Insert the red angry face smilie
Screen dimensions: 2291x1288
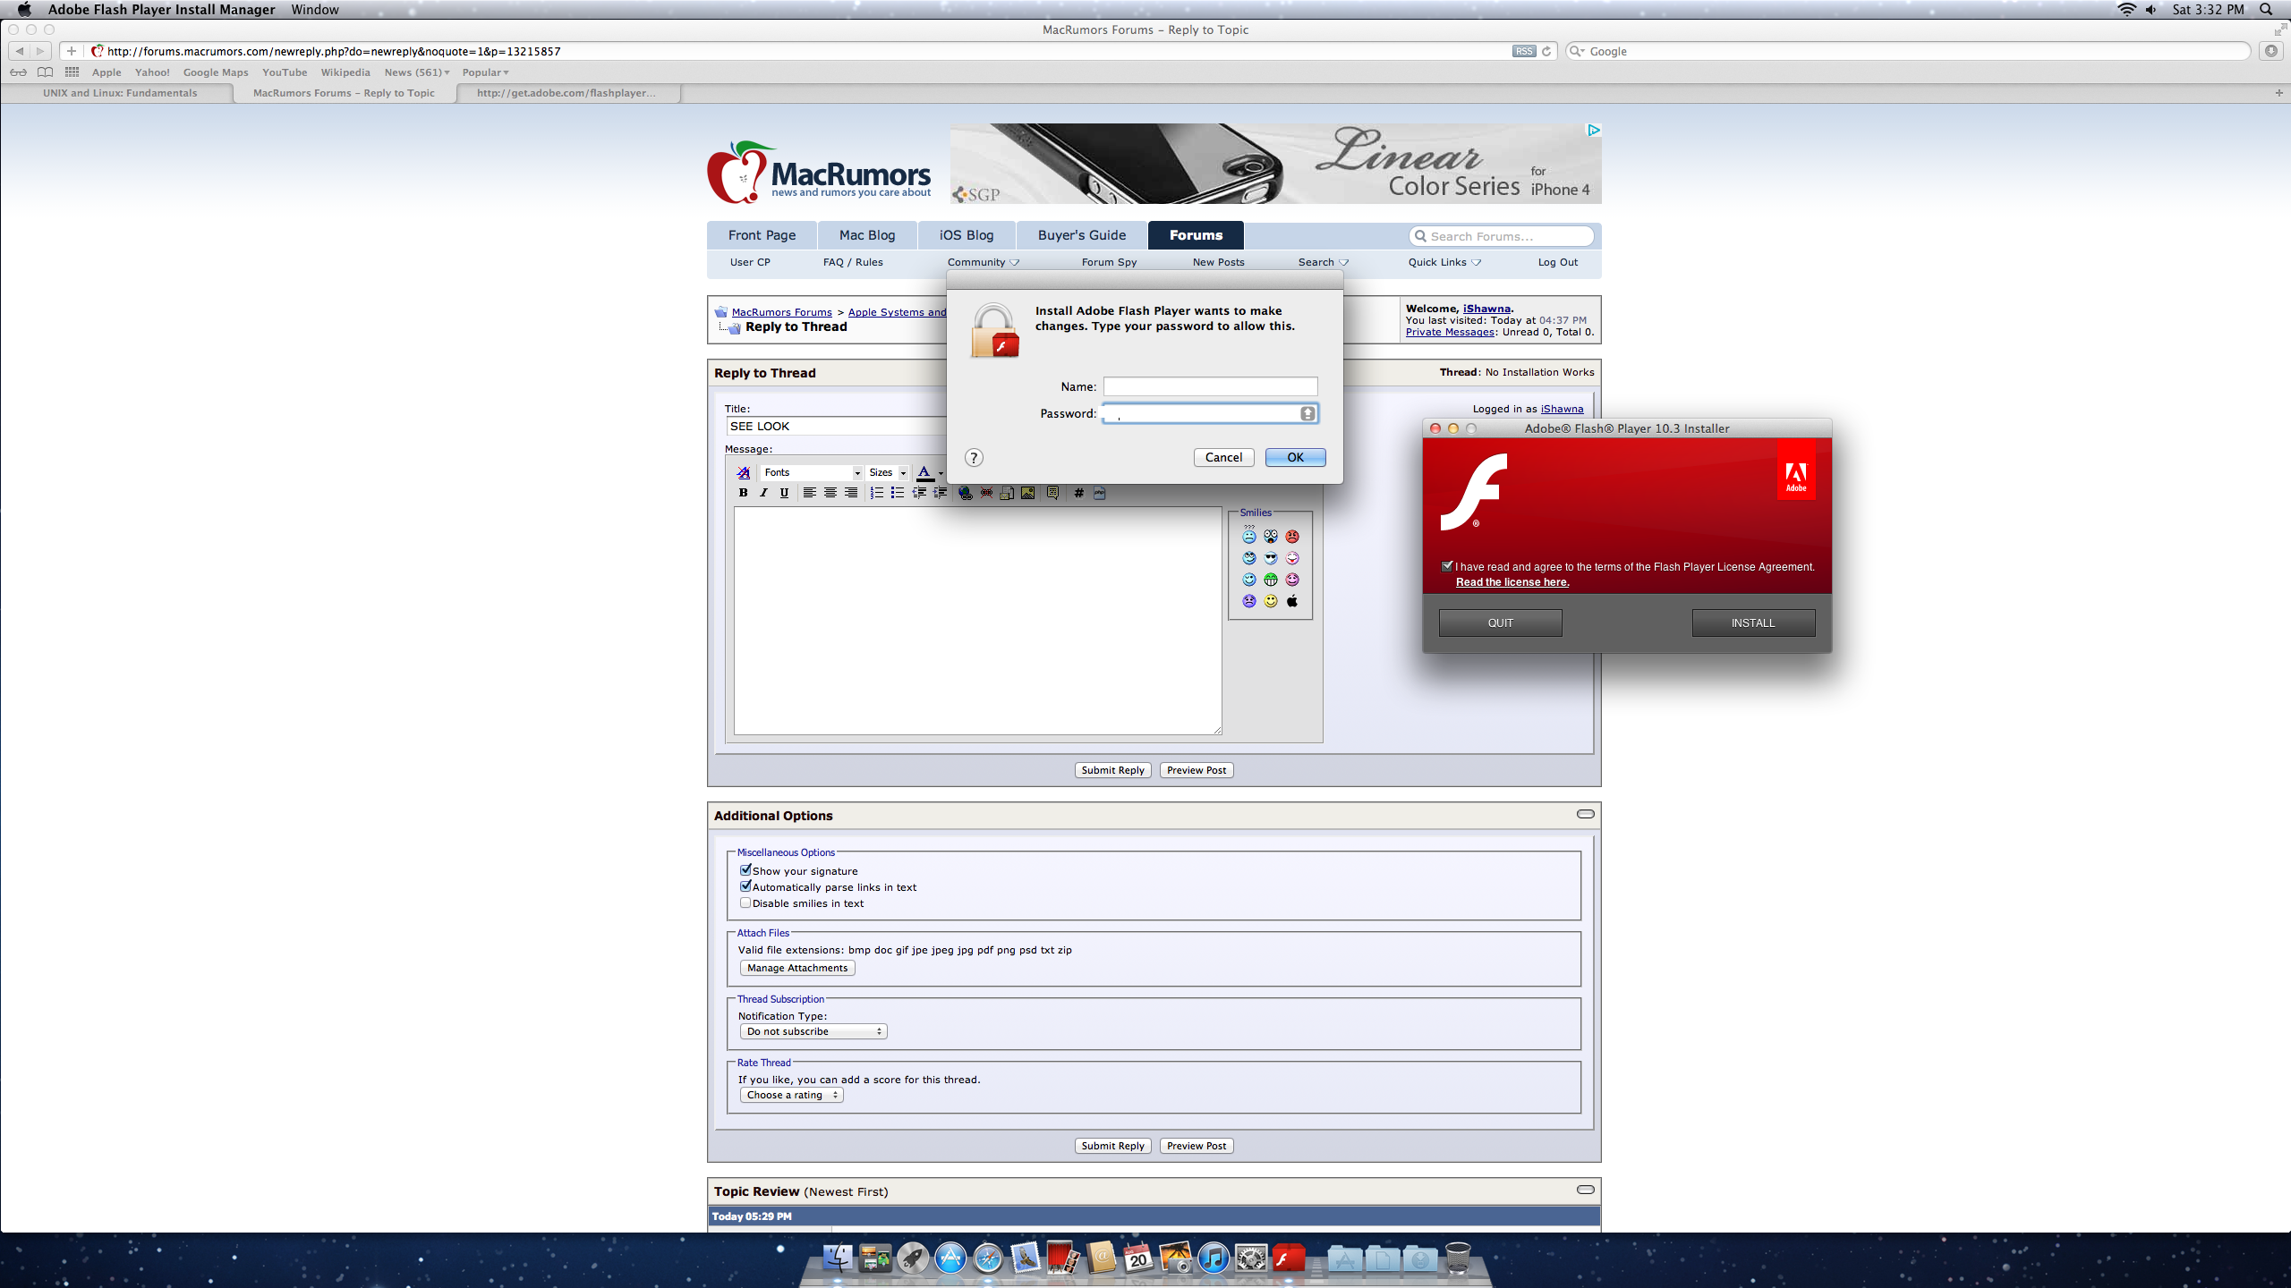pyautogui.click(x=1292, y=537)
